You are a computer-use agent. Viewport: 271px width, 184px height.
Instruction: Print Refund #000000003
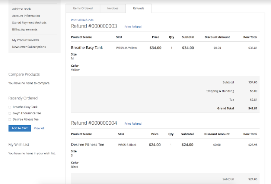point(133,27)
